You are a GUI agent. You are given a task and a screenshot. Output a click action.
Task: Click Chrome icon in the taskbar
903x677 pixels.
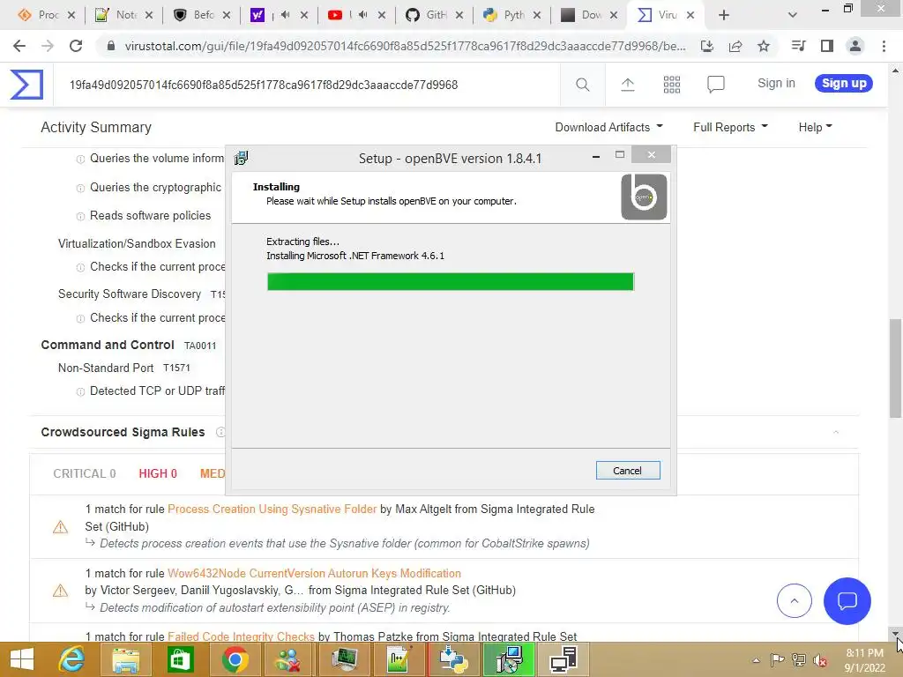pyautogui.click(x=235, y=659)
